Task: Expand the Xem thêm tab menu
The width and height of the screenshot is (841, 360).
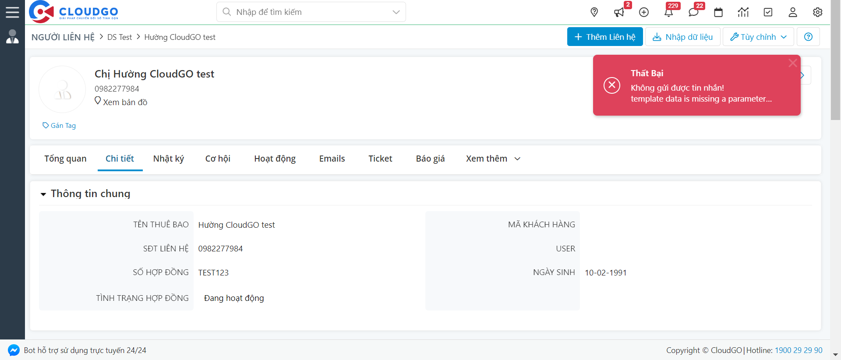Action: [x=493, y=159]
